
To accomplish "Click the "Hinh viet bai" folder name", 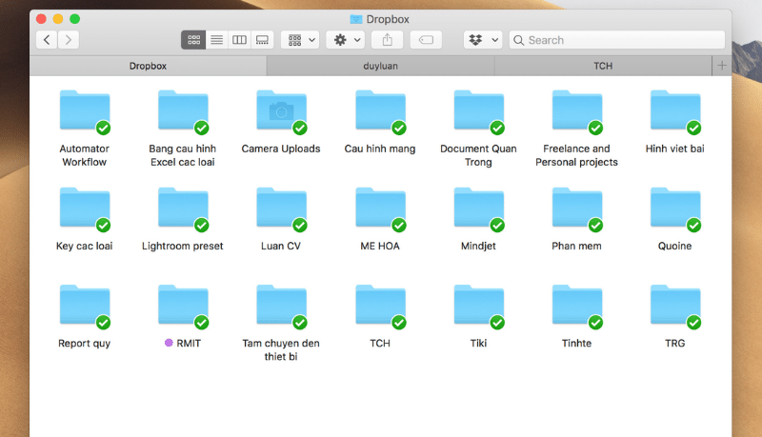I will (x=675, y=149).
